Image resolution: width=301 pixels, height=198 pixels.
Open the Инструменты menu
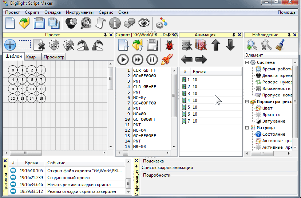tap(80, 12)
